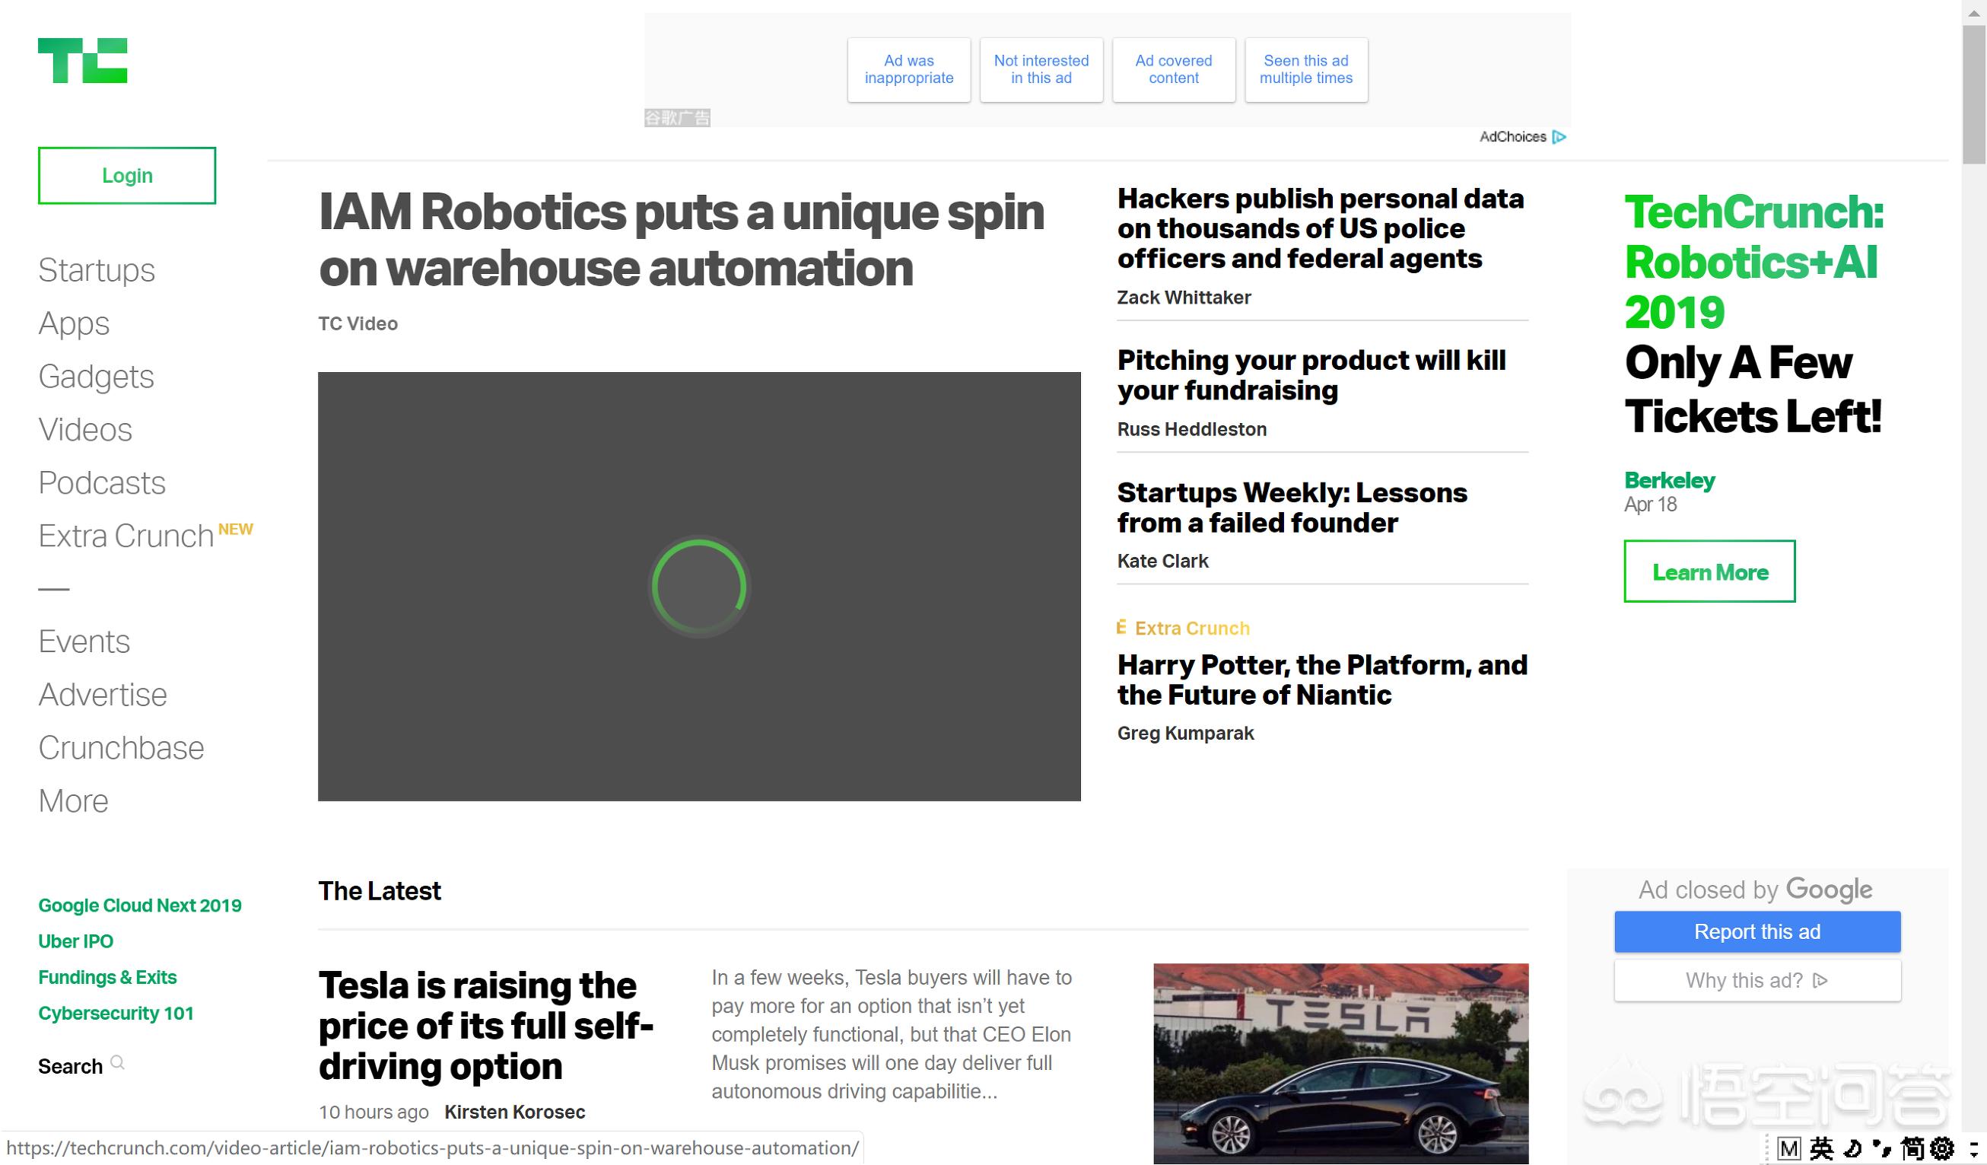1987x1165 pixels.
Task: Open the Startups navigation section
Action: 96,271
